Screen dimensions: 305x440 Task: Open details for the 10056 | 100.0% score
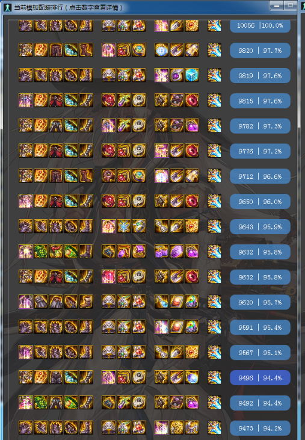[260, 26]
